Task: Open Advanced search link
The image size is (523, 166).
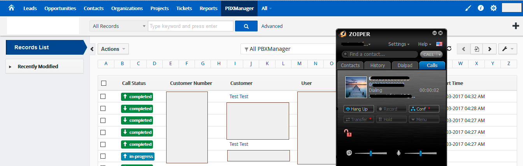Action: 272,26
